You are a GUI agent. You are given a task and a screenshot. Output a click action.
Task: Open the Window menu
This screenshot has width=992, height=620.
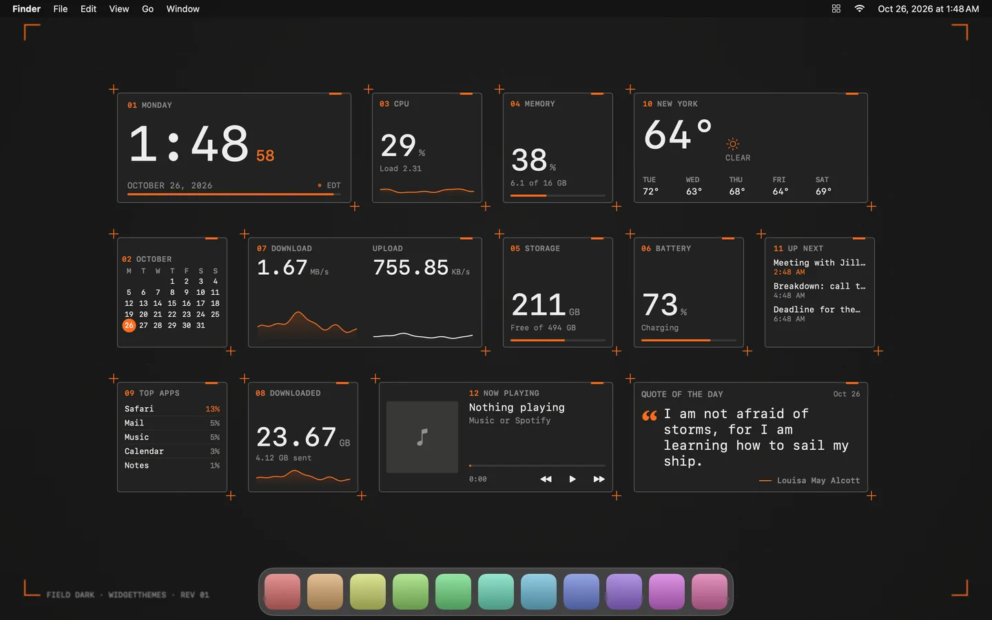(183, 9)
